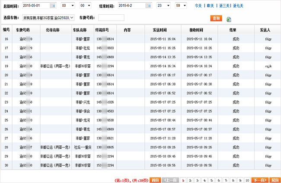This screenshot has width=281, height=183.
Task: Click fleet name 社坛---重庆 in row 28
Action: tap(83, 147)
